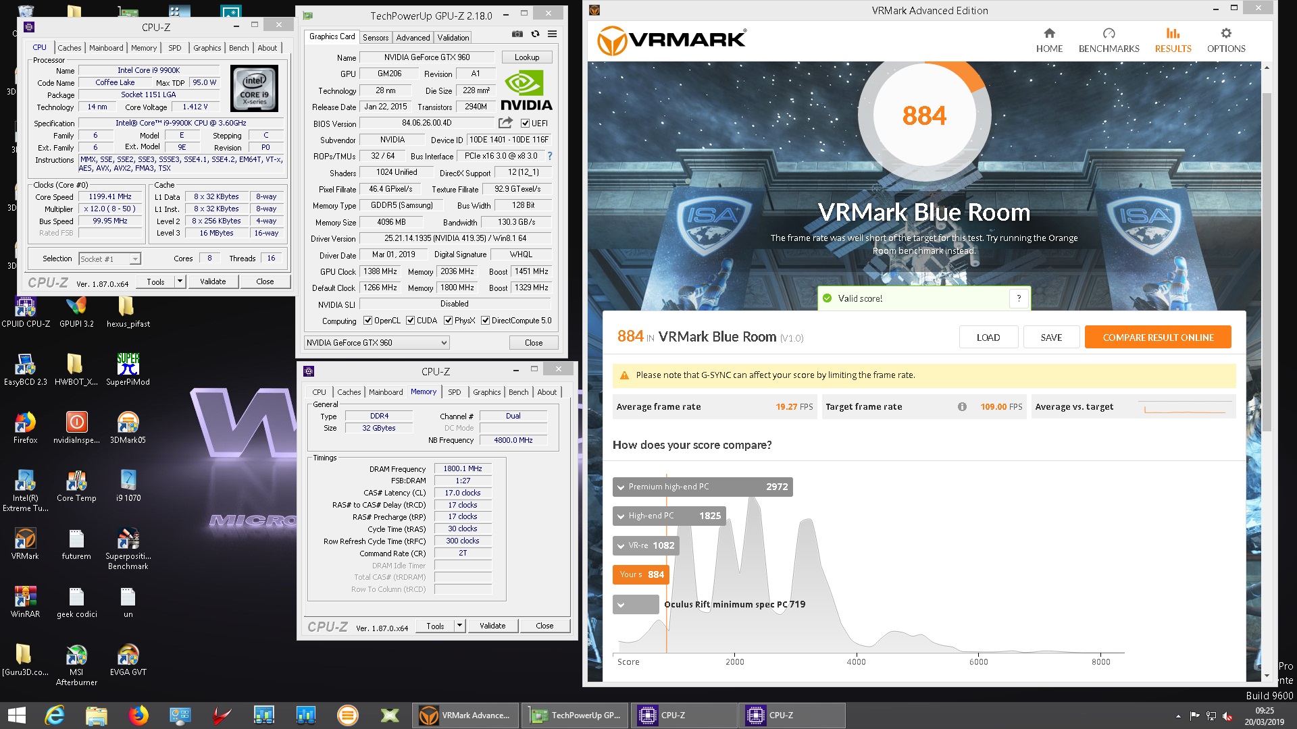Open the Tools dropdown arrow in the top CPU-Z window
This screenshot has height=729, width=1297.
tap(180, 281)
